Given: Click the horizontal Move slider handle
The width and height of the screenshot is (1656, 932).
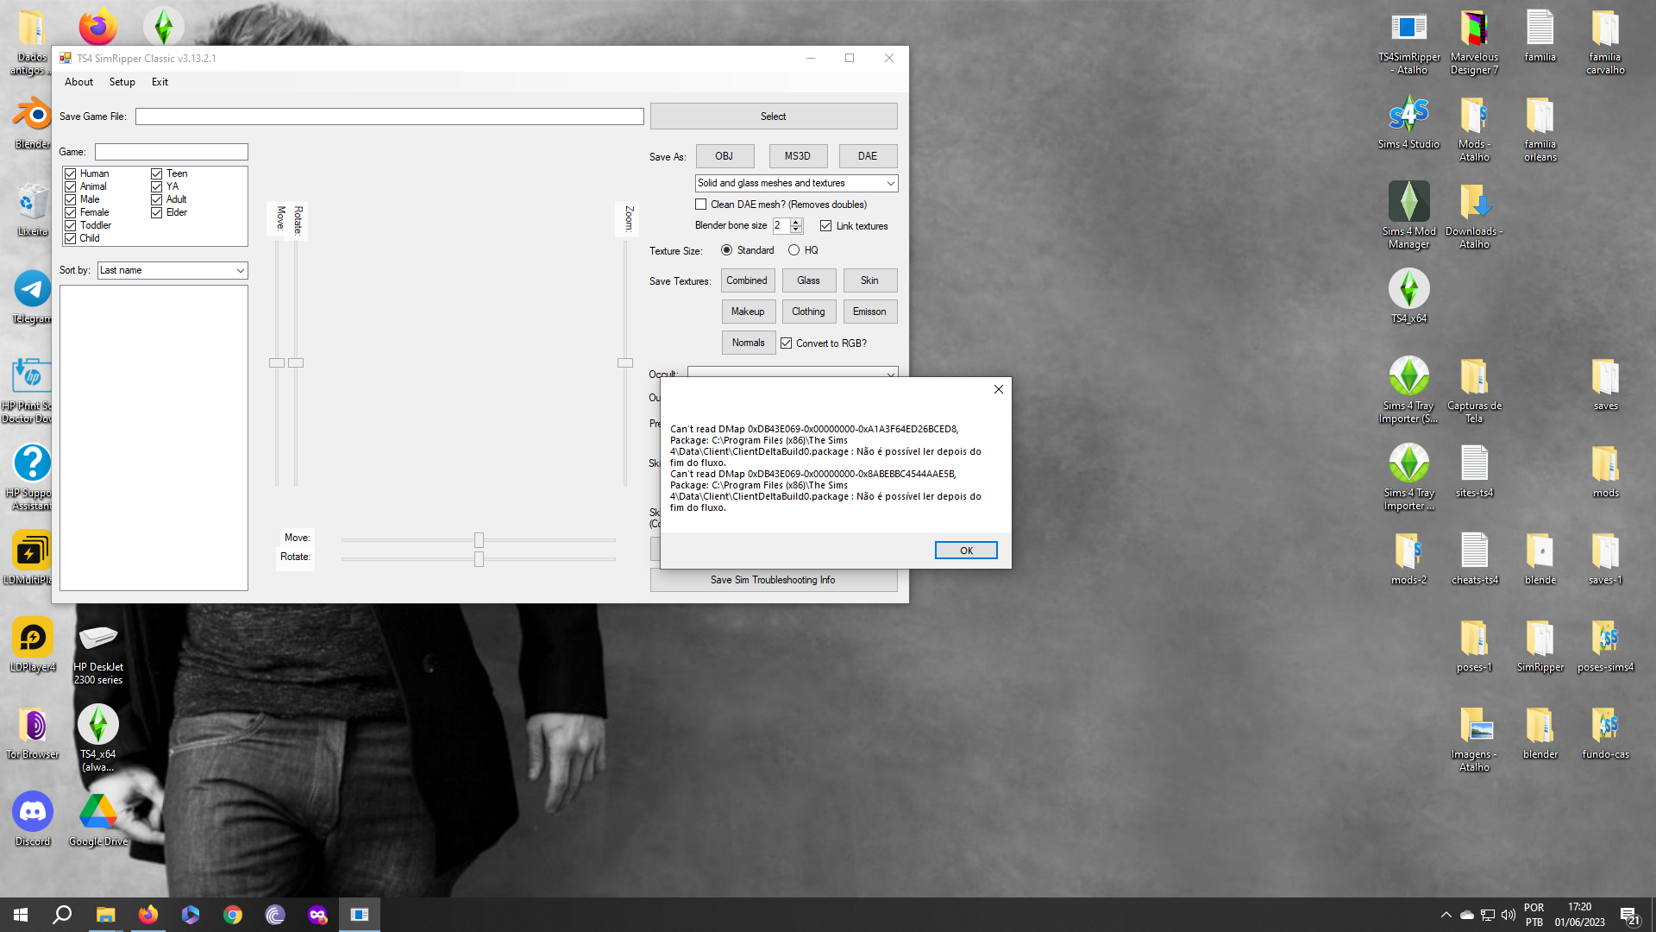Looking at the screenshot, I should point(479,539).
